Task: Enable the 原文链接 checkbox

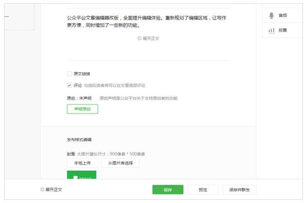Action: click(69, 74)
